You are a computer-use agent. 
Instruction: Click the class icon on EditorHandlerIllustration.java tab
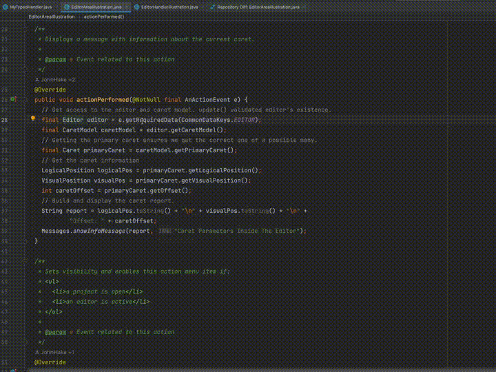click(x=136, y=7)
